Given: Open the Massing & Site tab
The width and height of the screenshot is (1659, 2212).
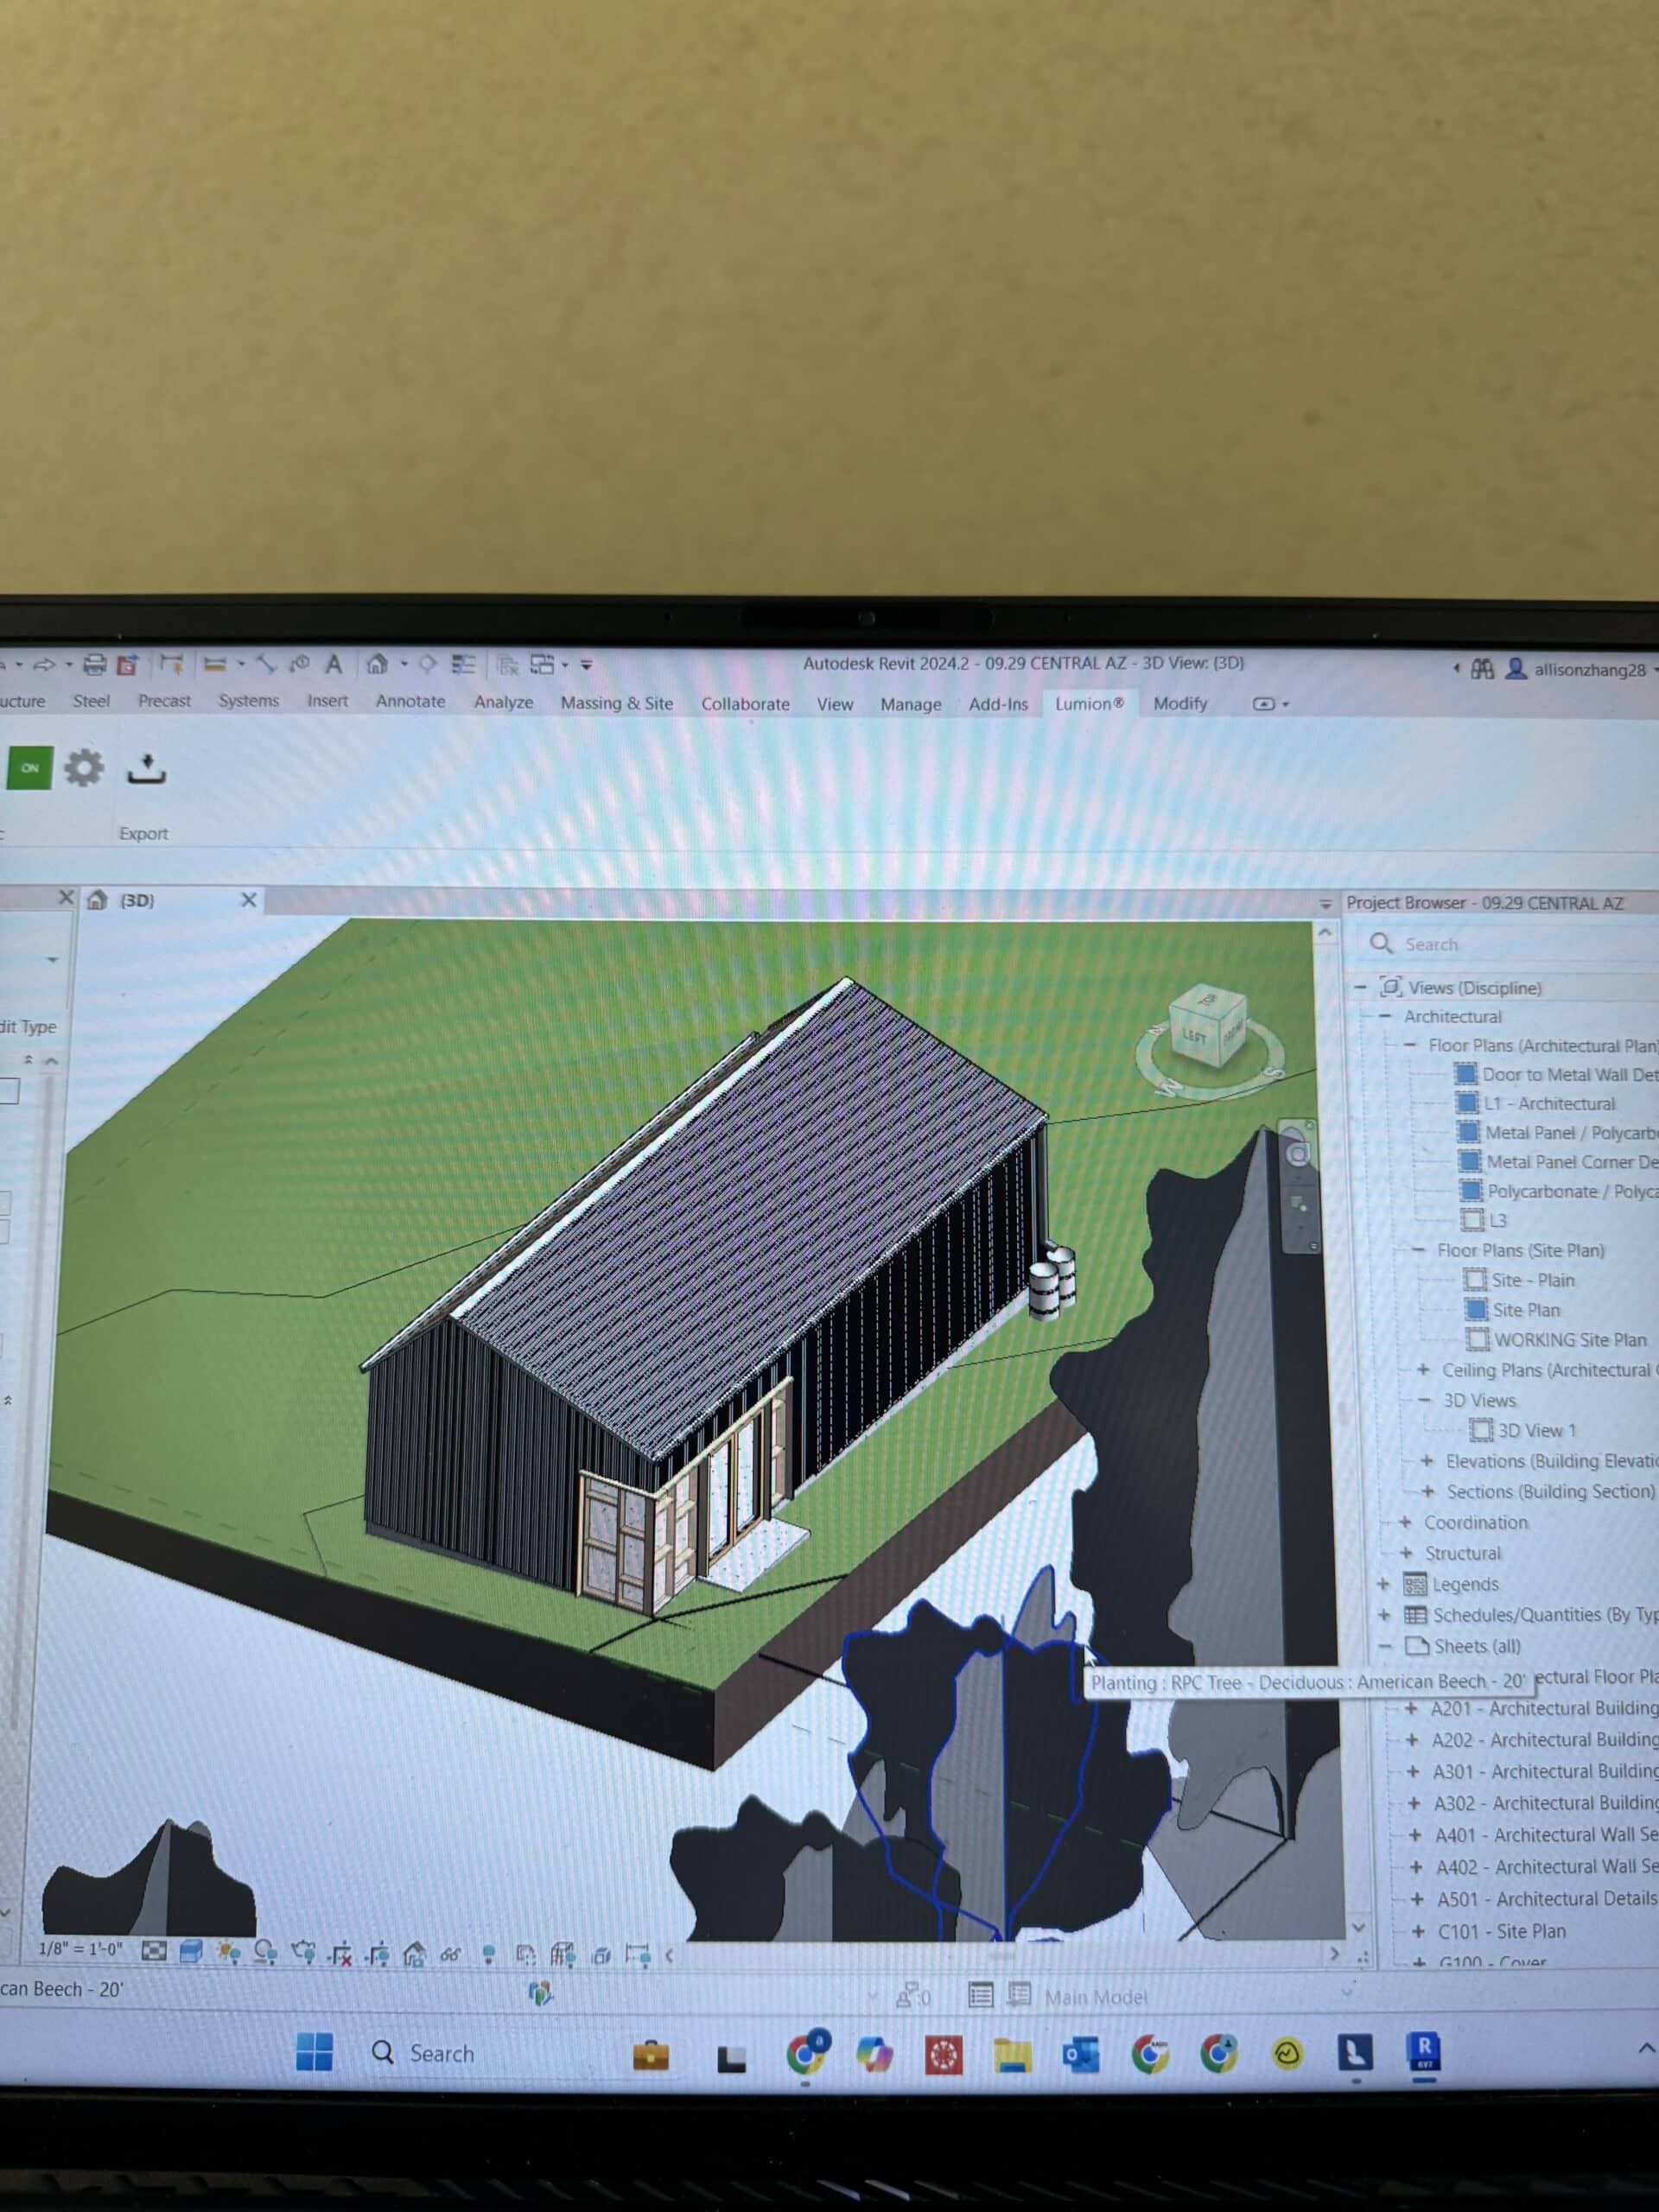Looking at the screenshot, I should pyautogui.click(x=616, y=703).
